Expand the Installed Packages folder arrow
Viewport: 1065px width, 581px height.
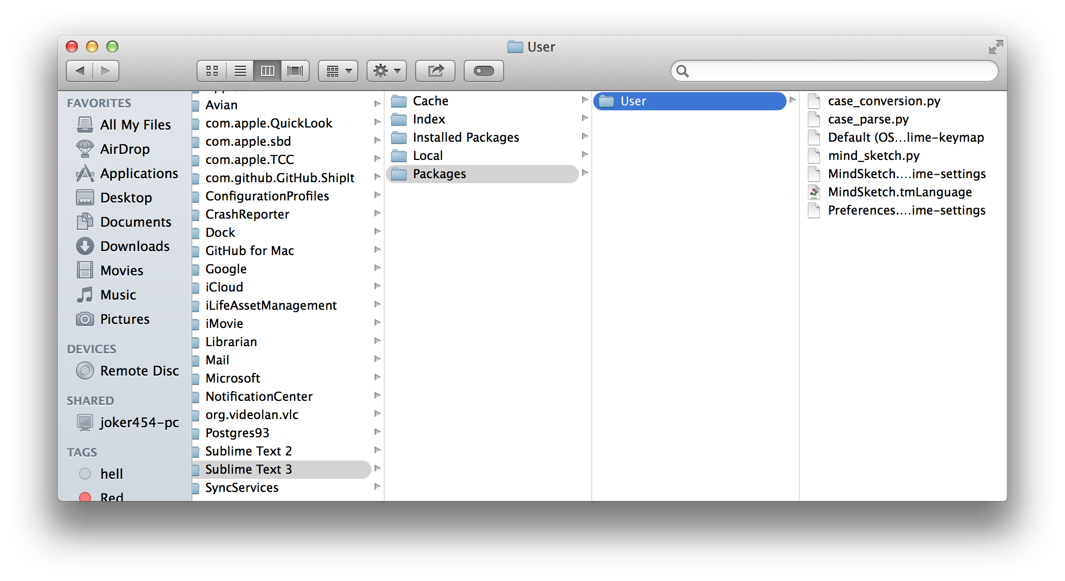(585, 136)
